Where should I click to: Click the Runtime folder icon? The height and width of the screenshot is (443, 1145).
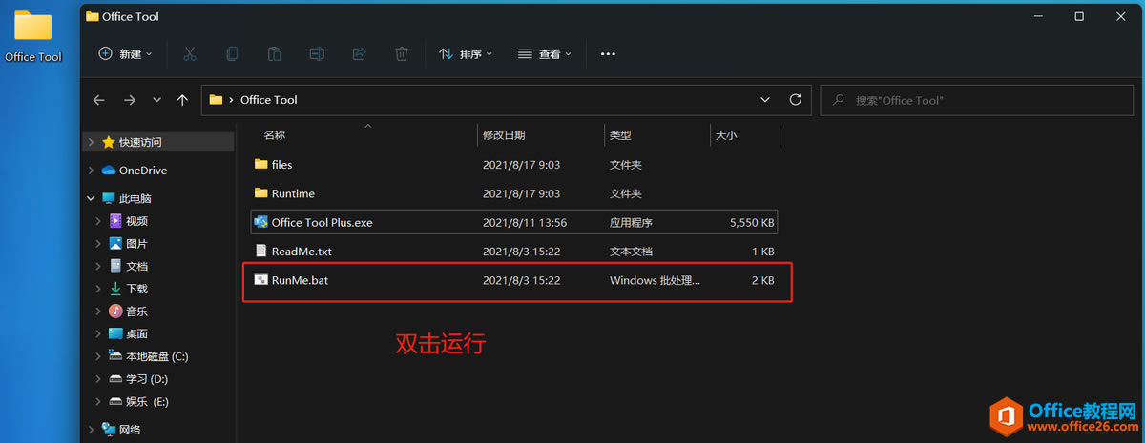coord(261,192)
